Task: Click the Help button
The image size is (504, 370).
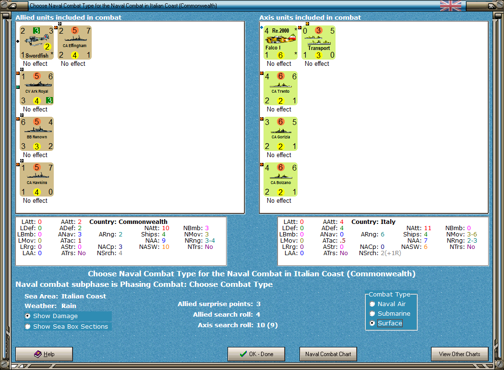Action: [44, 354]
